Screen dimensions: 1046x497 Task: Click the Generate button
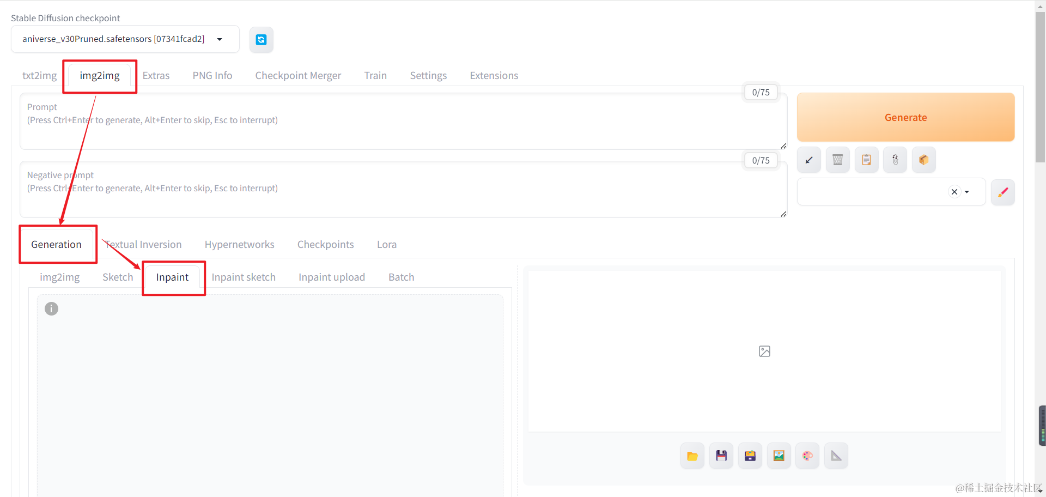pyautogui.click(x=905, y=117)
